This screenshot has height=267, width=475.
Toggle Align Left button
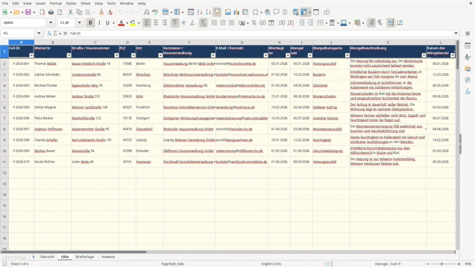click(147, 23)
